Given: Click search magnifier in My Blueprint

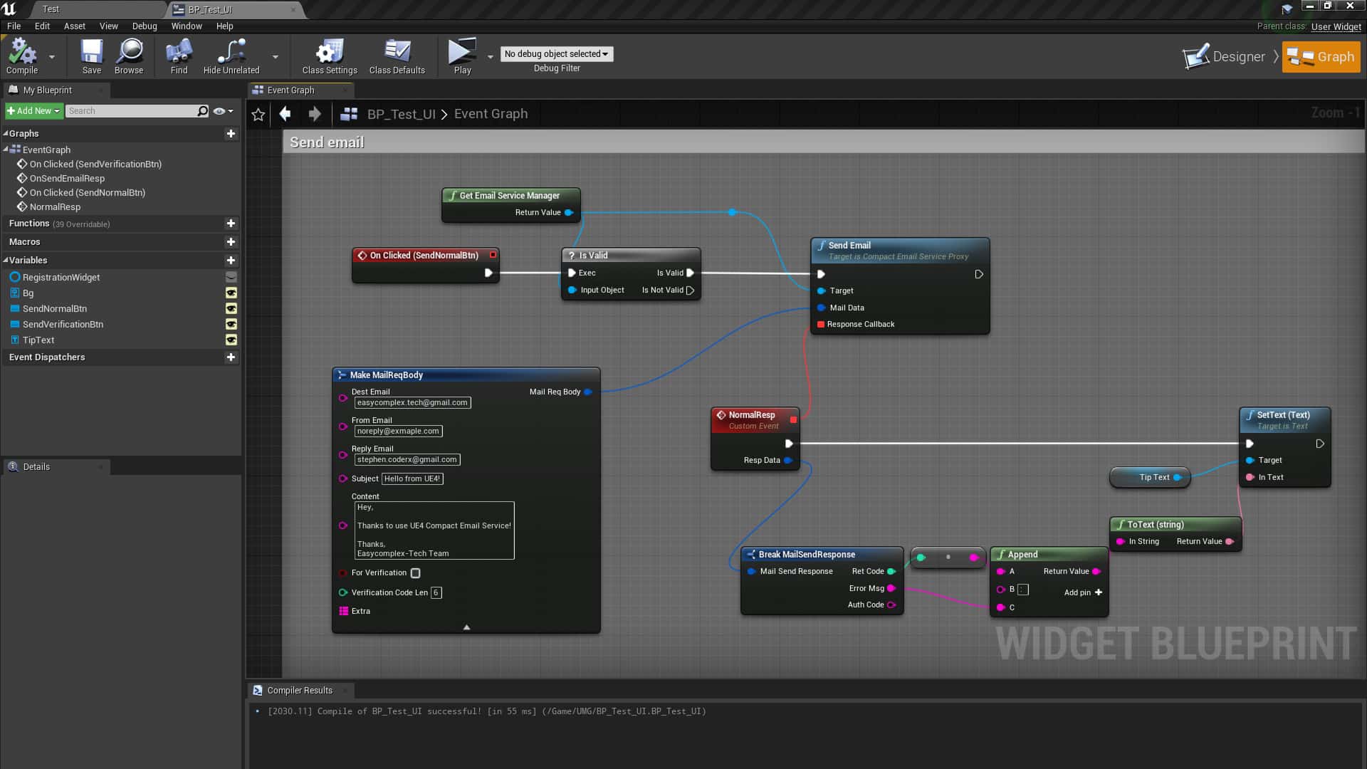Looking at the screenshot, I should 203,111.
